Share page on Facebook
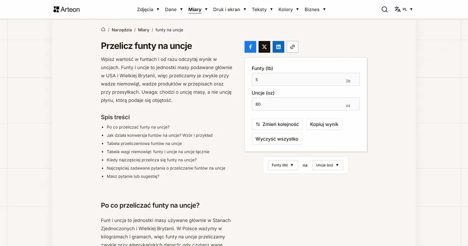The height and width of the screenshot is (246, 468). [250, 47]
